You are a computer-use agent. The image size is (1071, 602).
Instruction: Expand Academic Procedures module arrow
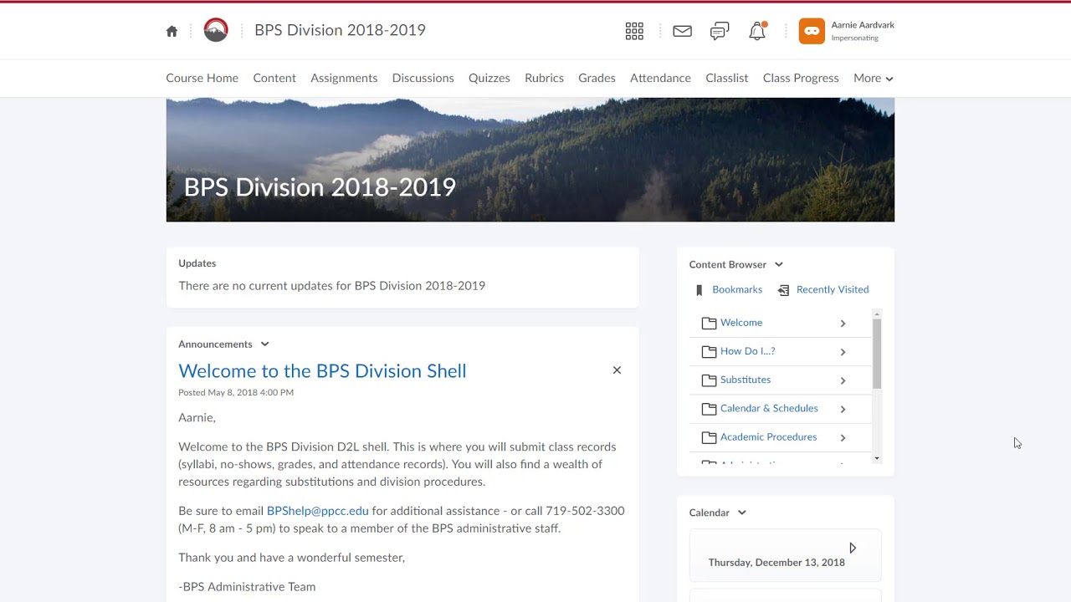(x=843, y=437)
